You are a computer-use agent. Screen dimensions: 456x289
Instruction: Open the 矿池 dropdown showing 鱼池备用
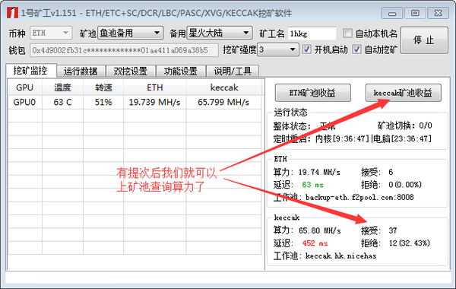point(130,33)
